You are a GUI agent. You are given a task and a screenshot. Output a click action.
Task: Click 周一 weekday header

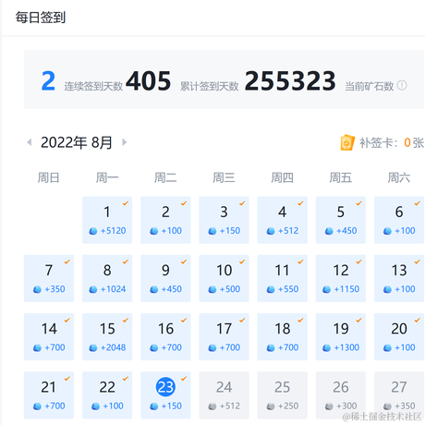tap(107, 177)
